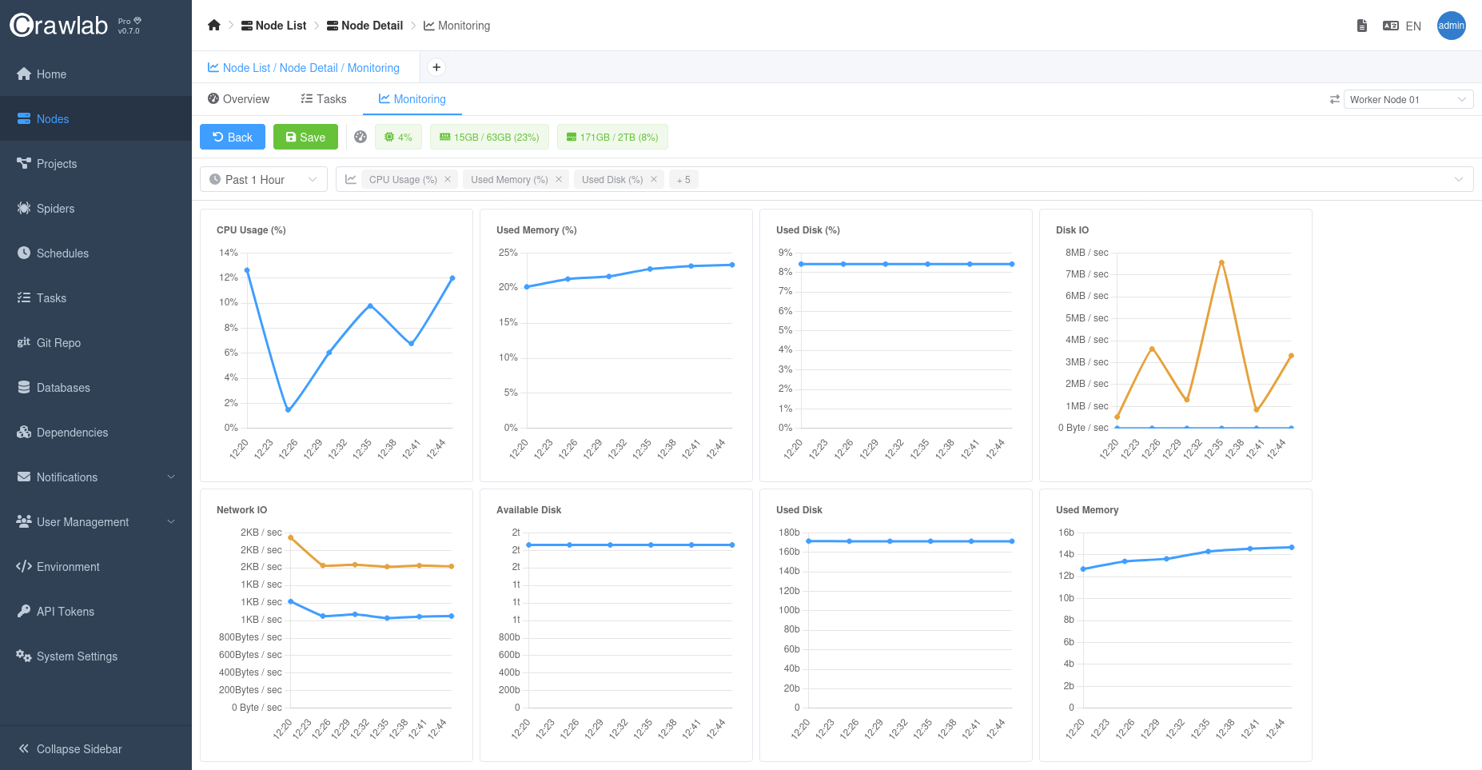Expand the metrics selector dropdown arrow on the right
This screenshot has height=770, width=1482.
(1460, 178)
